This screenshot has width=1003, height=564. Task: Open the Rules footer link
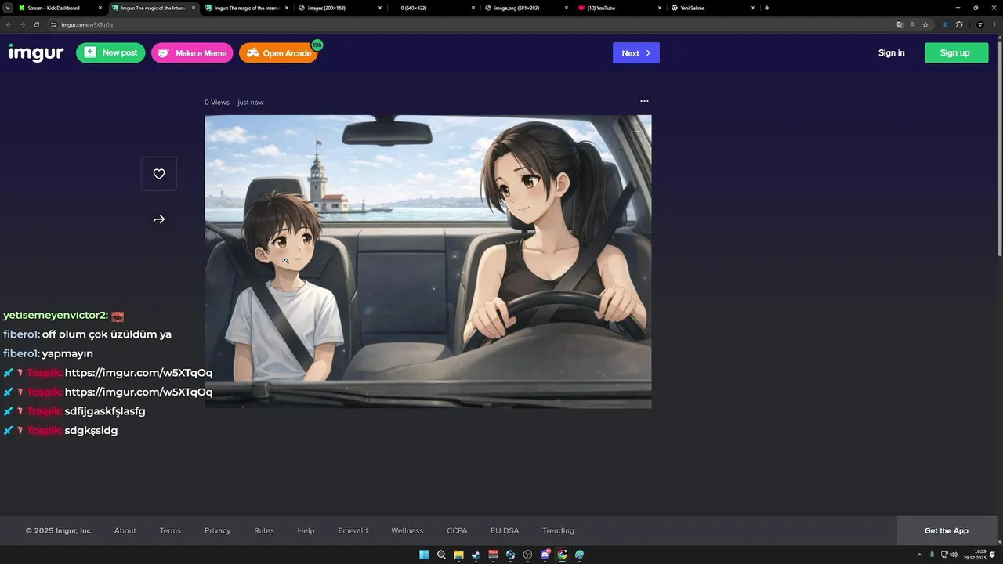264,530
